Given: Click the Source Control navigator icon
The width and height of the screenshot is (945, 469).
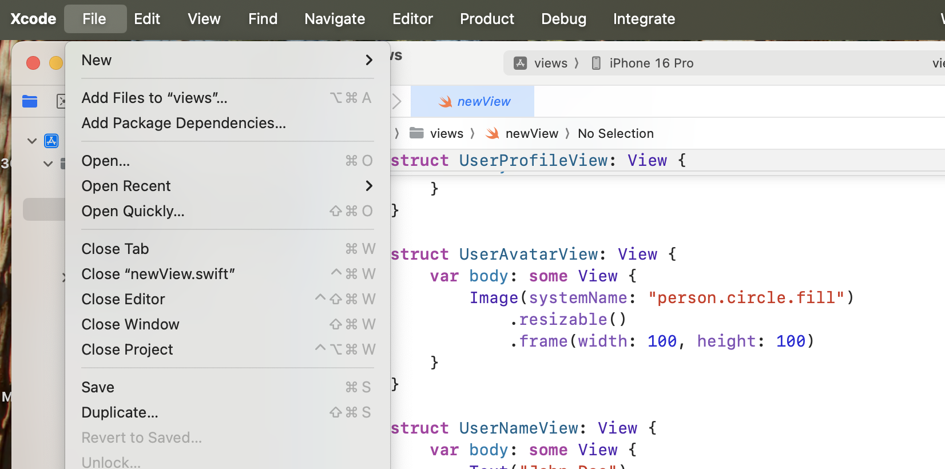Looking at the screenshot, I should pyautogui.click(x=61, y=101).
